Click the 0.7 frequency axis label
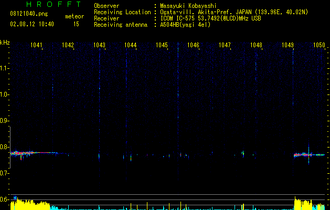The width and height of the screenshot is (330, 210). pyautogui.click(x=4, y=173)
